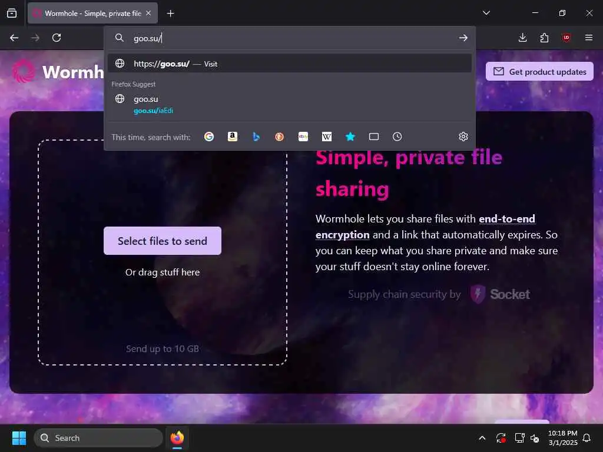
Task: Click the Send up to 10 GB text
Action: click(163, 348)
